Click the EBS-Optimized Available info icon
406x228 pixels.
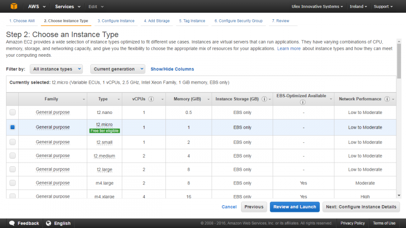(x=302, y=102)
